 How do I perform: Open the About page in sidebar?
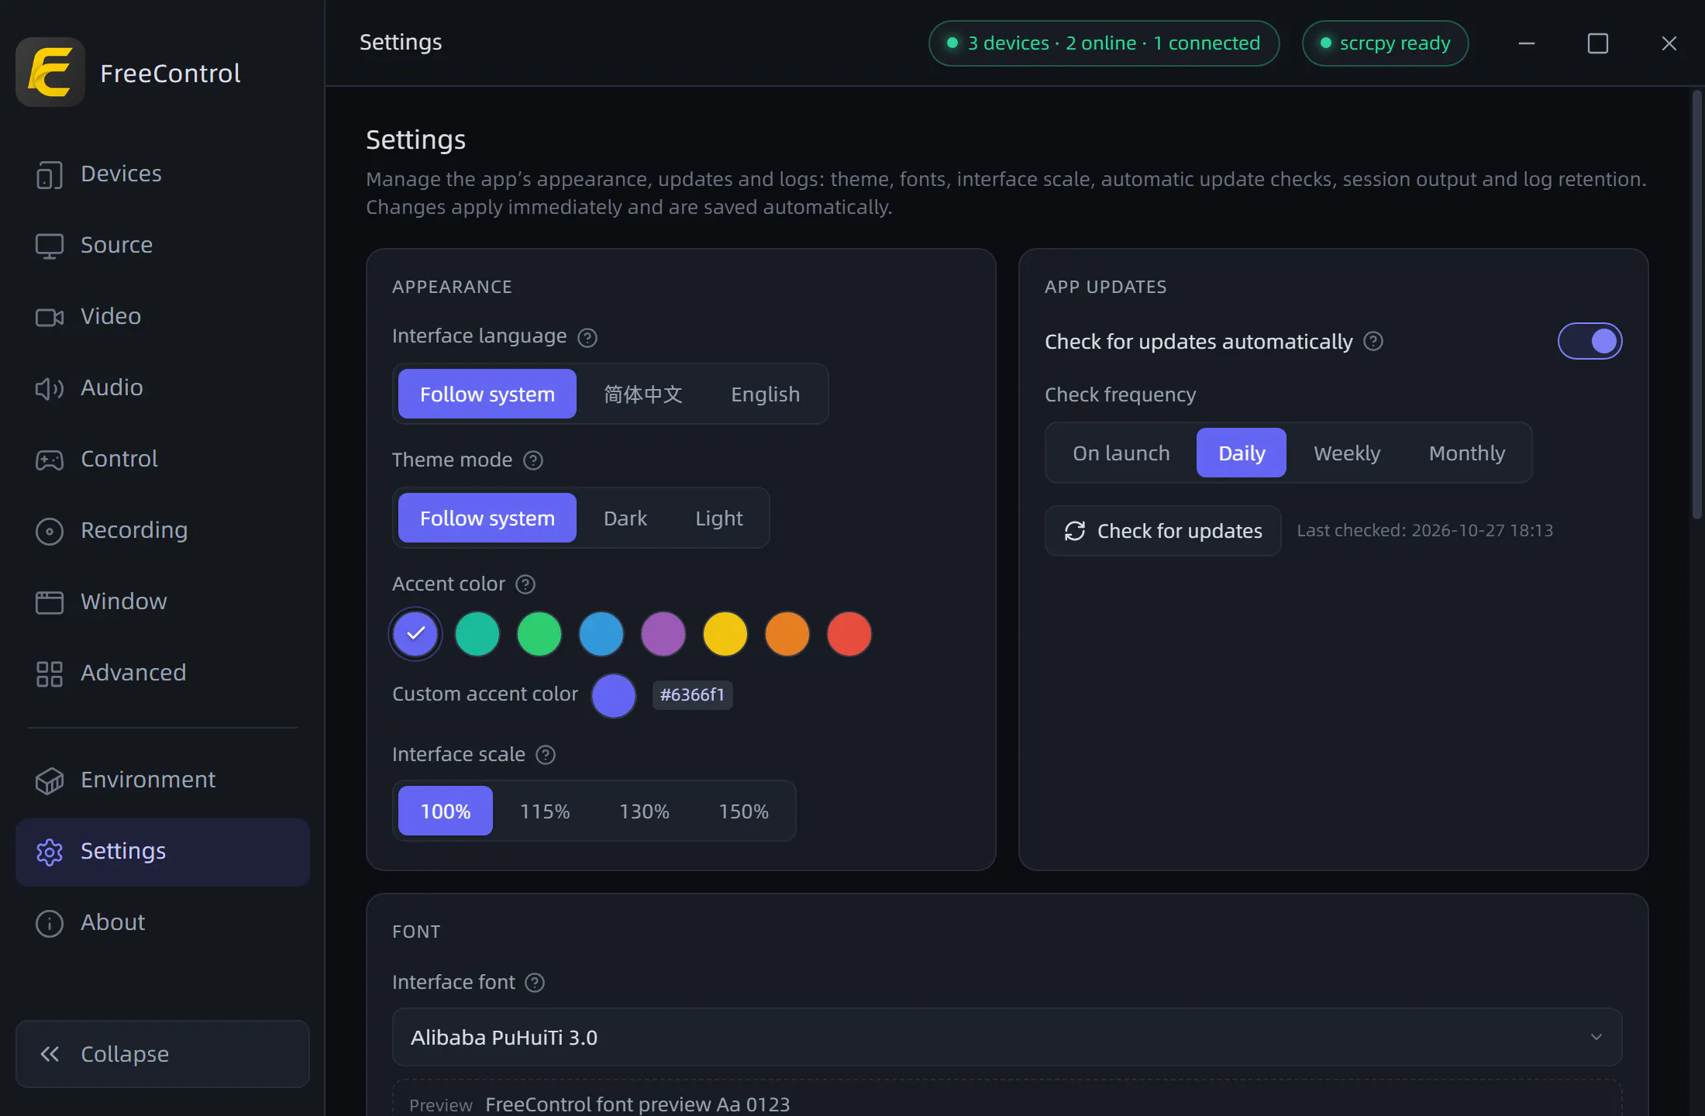click(x=163, y=922)
